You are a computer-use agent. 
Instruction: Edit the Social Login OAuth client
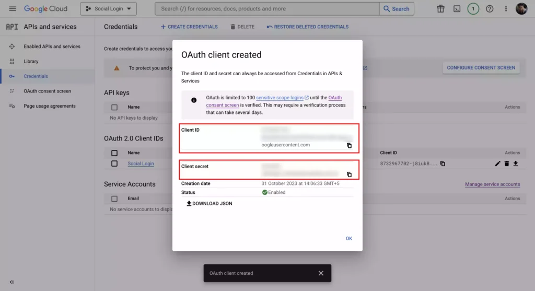pos(497,164)
